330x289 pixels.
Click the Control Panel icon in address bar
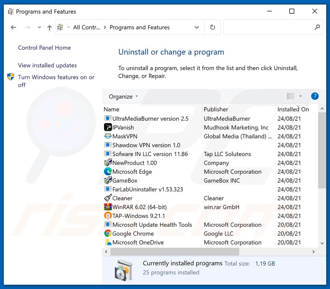click(60, 27)
